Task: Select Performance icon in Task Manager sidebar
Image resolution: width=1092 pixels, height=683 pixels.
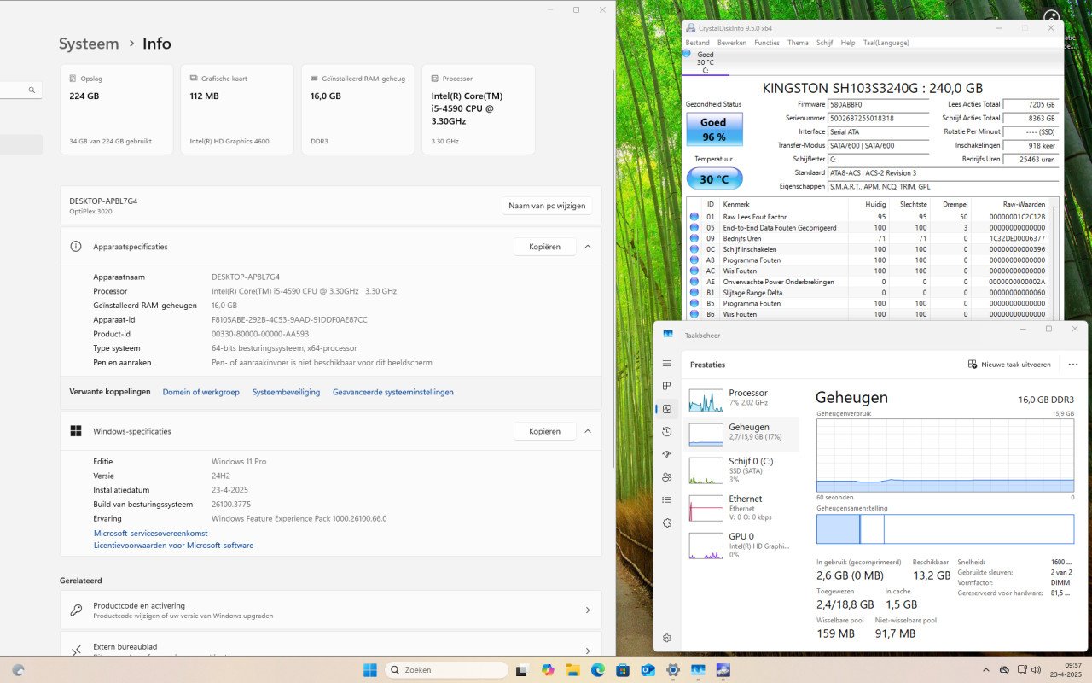Action: [667, 409]
